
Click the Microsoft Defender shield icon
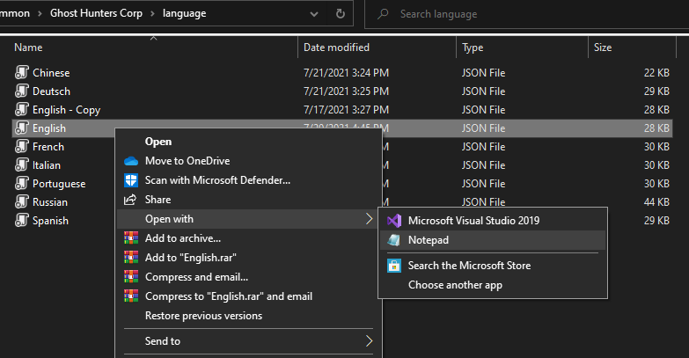point(131,180)
